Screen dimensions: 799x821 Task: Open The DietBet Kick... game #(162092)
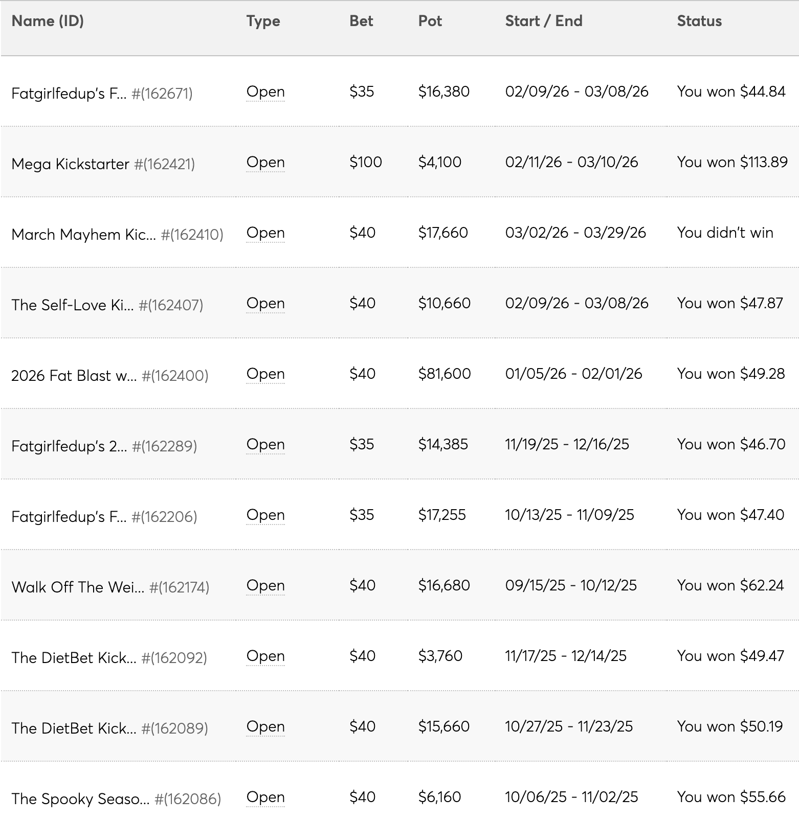[74, 658]
